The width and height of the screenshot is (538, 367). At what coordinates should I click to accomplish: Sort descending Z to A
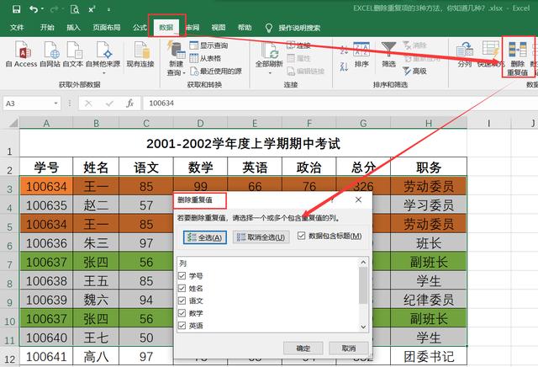(x=344, y=66)
